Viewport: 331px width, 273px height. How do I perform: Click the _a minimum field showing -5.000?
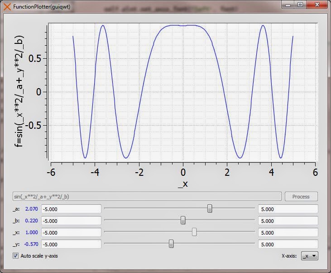coord(71,209)
